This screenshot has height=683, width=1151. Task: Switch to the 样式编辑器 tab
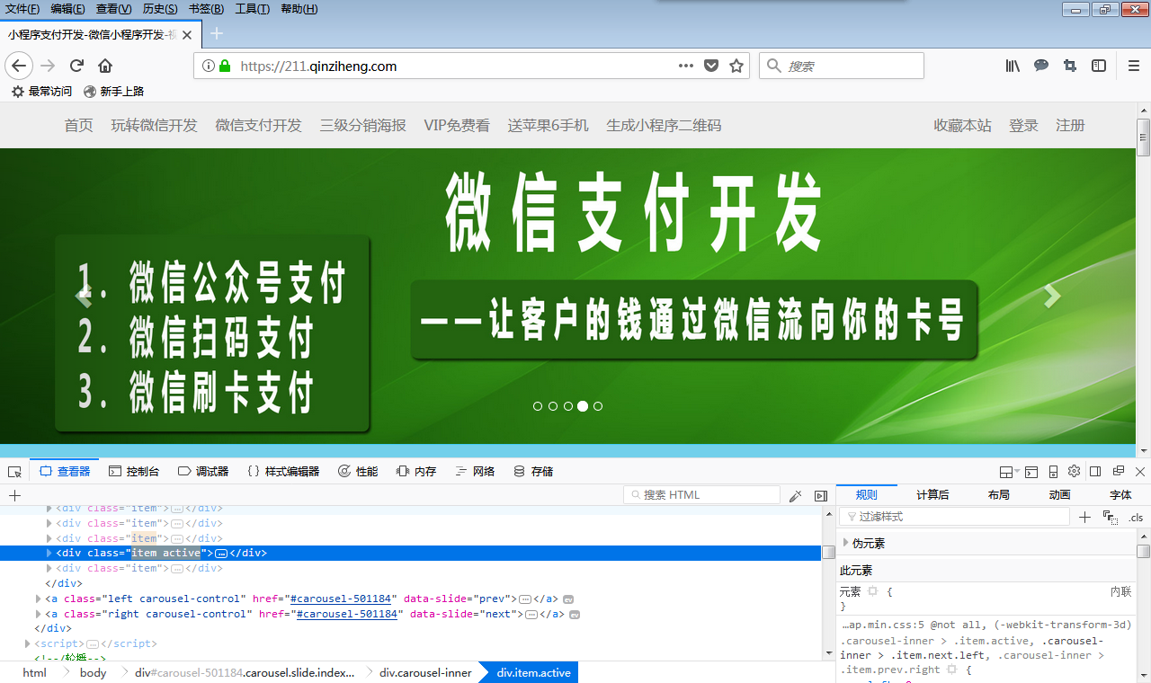(x=283, y=471)
